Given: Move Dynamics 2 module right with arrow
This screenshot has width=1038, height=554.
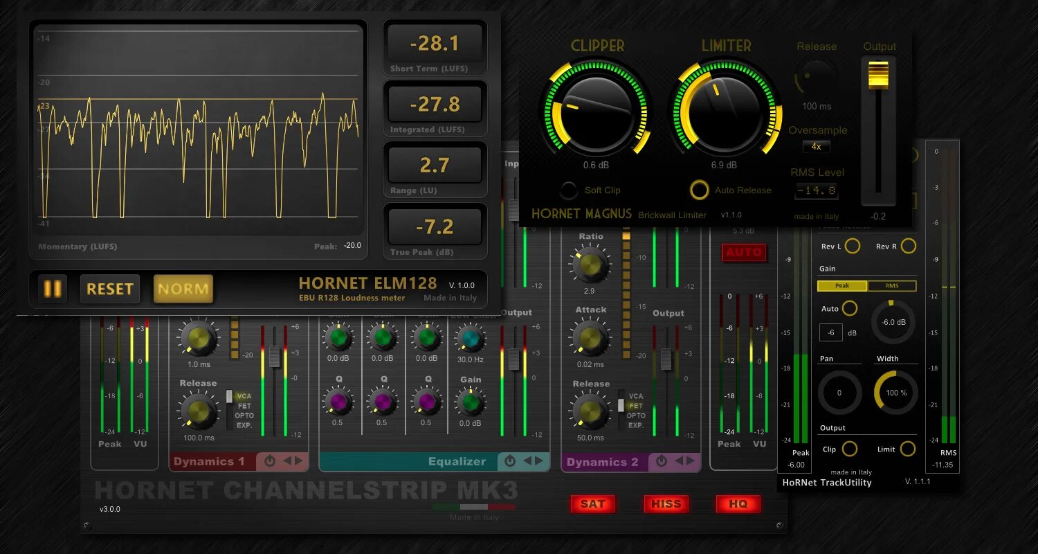Looking at the screenshot, I should pos(690,461).
